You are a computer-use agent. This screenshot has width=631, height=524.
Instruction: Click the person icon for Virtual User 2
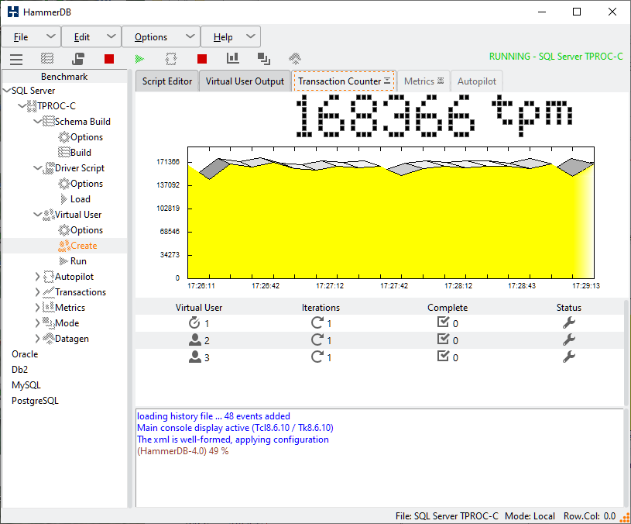point(195,340)
